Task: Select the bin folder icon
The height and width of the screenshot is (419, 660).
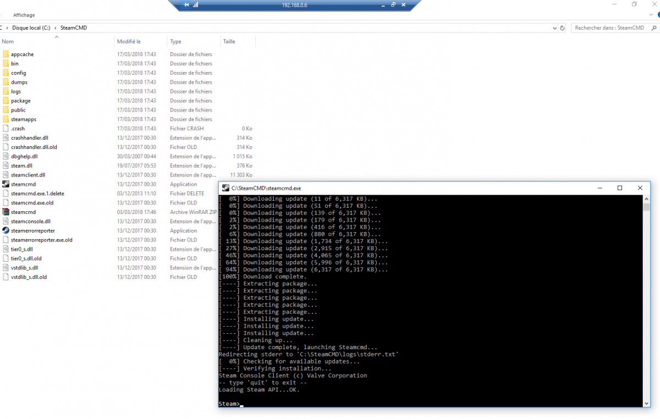Action: click(5, 64)
